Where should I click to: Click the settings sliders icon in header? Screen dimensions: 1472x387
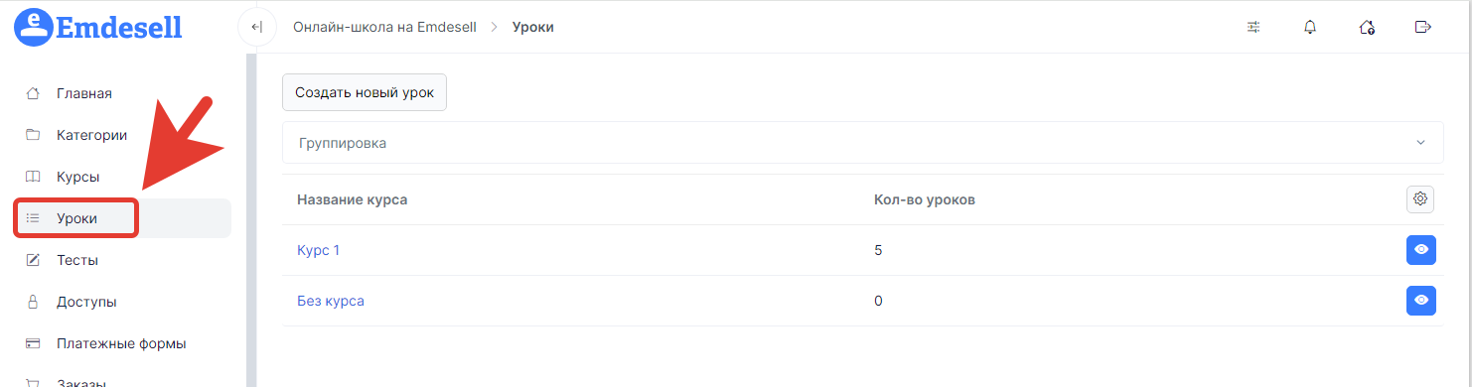point(1253,27)
